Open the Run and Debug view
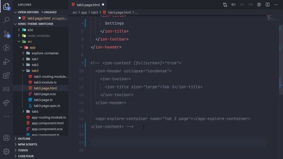The image size is (283, 159). click(6, 61)
